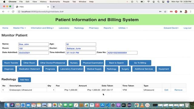Viewport: 194px width, 109px height.
Task: Open the Edward David user dropdown
Action: pyautogui.click(x=171, y=28)
